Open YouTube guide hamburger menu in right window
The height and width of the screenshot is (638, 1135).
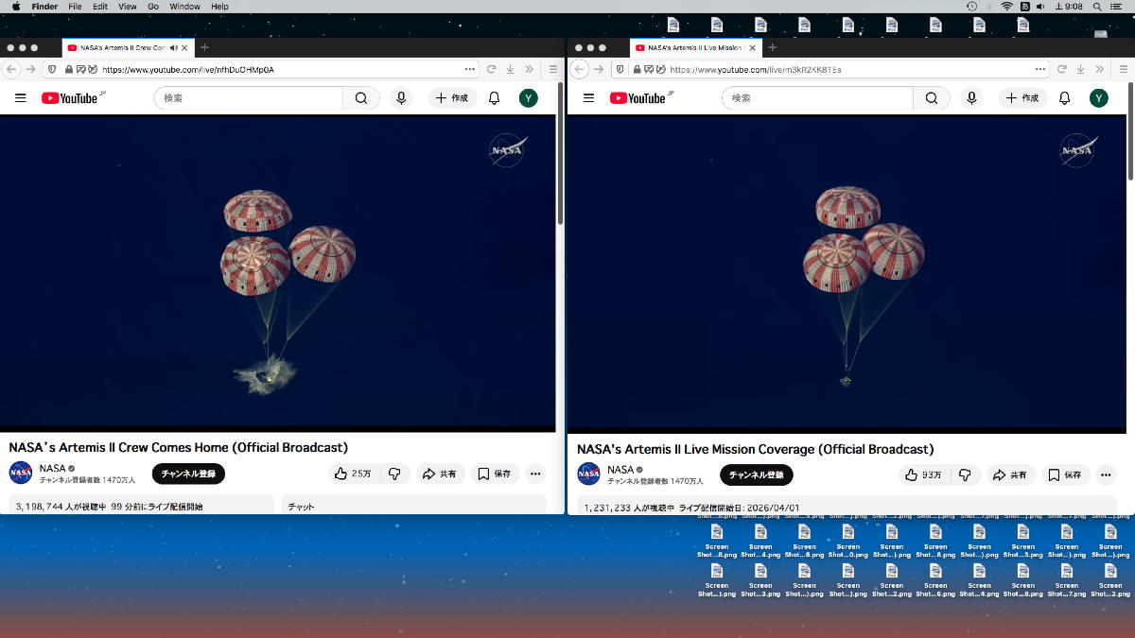point(588,98)
